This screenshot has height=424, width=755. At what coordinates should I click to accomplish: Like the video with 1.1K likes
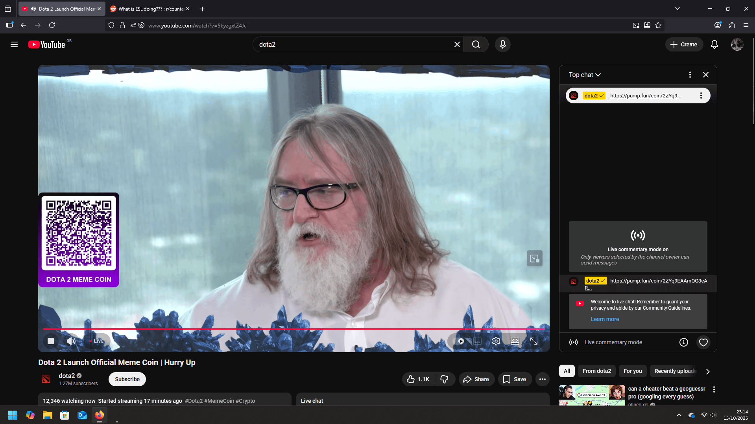point(418,379)
